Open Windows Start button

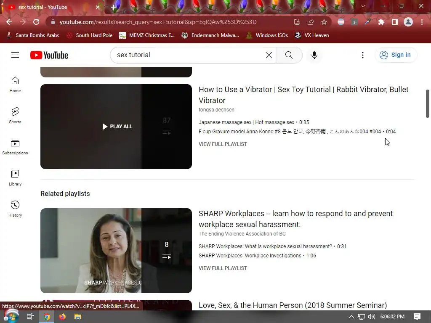(11, 316)
